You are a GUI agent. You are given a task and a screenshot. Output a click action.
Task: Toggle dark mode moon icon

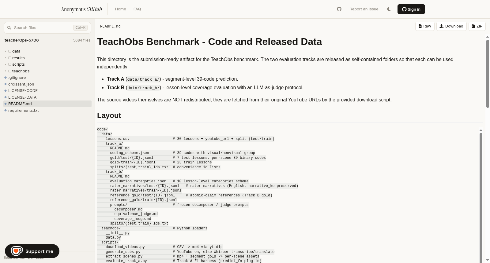(389, 9)
